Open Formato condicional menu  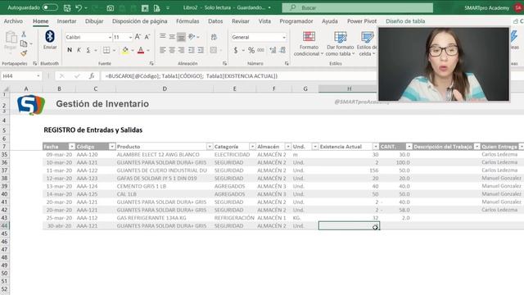(x=309, y=43)
